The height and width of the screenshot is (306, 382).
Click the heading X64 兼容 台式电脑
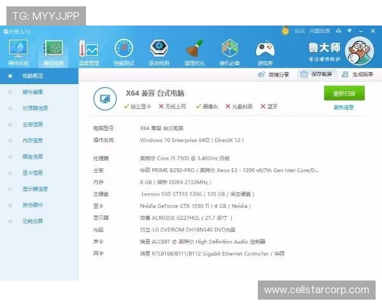[155, 93]
